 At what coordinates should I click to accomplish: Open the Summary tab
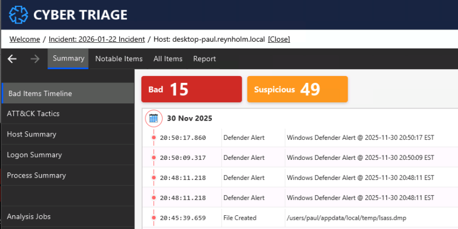coord(68,58)
